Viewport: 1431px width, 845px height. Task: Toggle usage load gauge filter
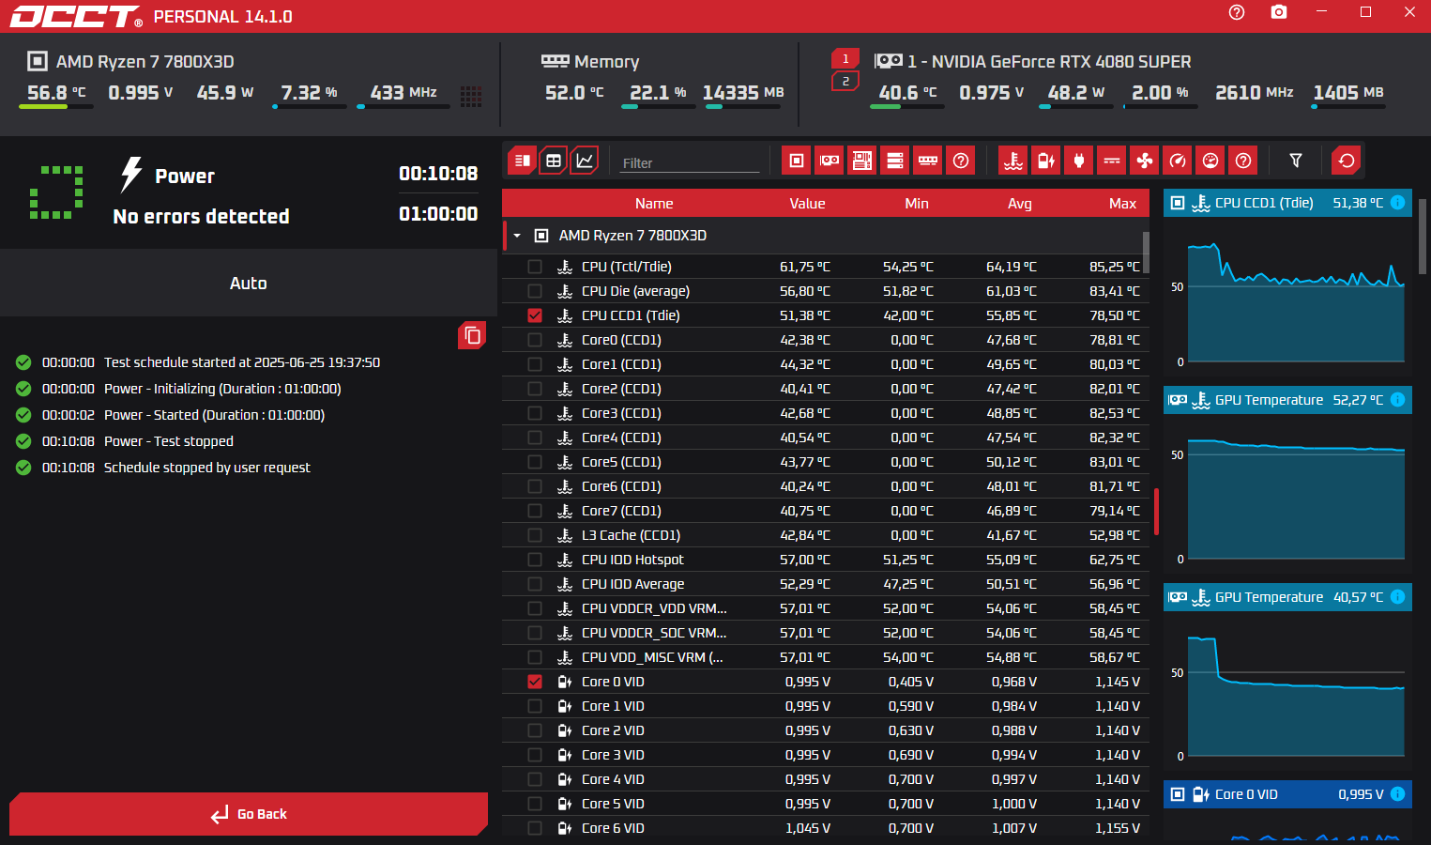coord(1210,161)
